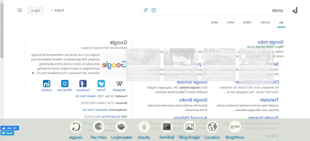The width and height of the screenshot is (310, 141).
Task: Select the ALL results tab
Action: pyautogui.click(x=281, y=22)
